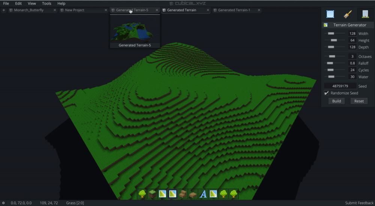Uncheck the Randomize Seed checkbox

click(x=326, y=93)
